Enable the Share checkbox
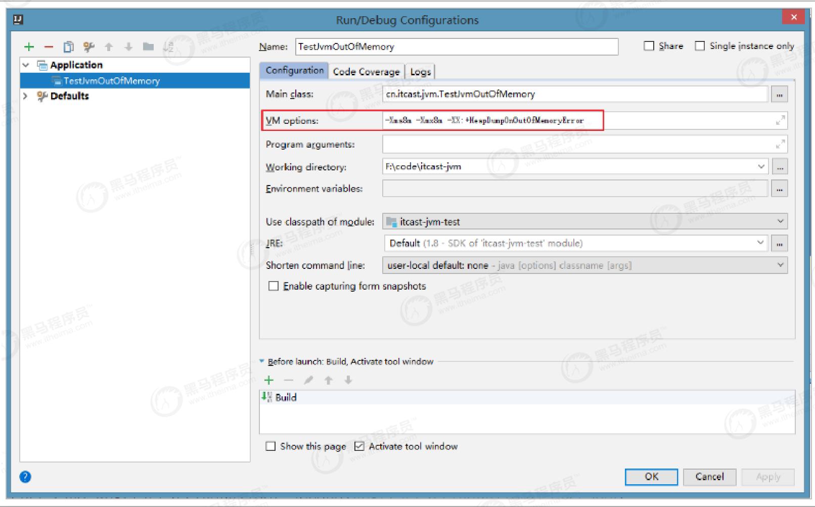Image resolution: width=815 pixels, height=507 pixels. coord(649,46)
